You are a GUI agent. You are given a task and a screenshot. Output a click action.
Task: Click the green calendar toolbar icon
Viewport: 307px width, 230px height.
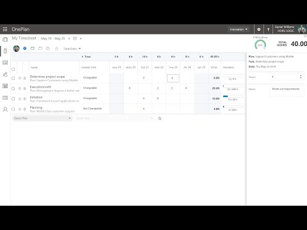33,49
